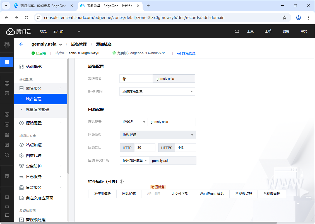Screen dimensions: 315x224
Task: Select the 不使用模版 template option
Action: [102, 194]
